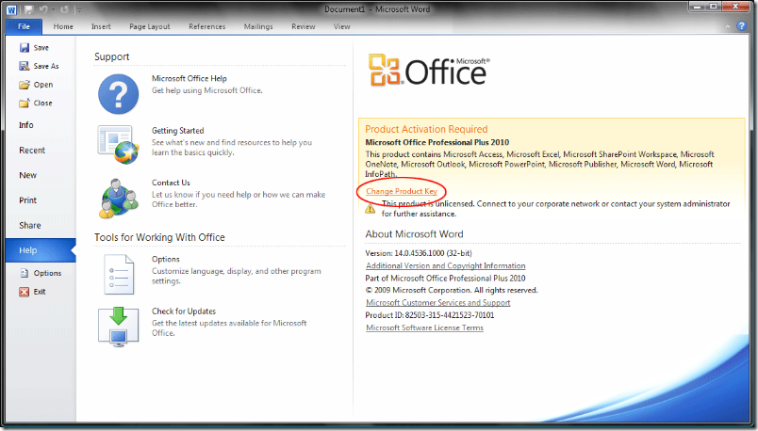Show Recent documents section
Screen dimensions: 758x431
pos(41,151)
